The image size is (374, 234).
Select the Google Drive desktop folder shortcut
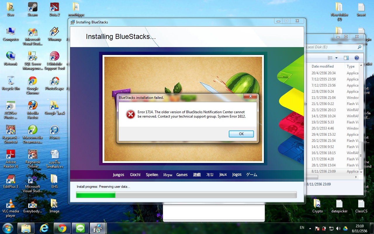point(55,108)
